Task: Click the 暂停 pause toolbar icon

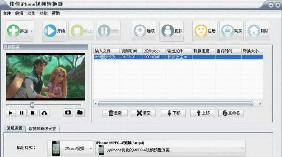Action: click(104, 31)
